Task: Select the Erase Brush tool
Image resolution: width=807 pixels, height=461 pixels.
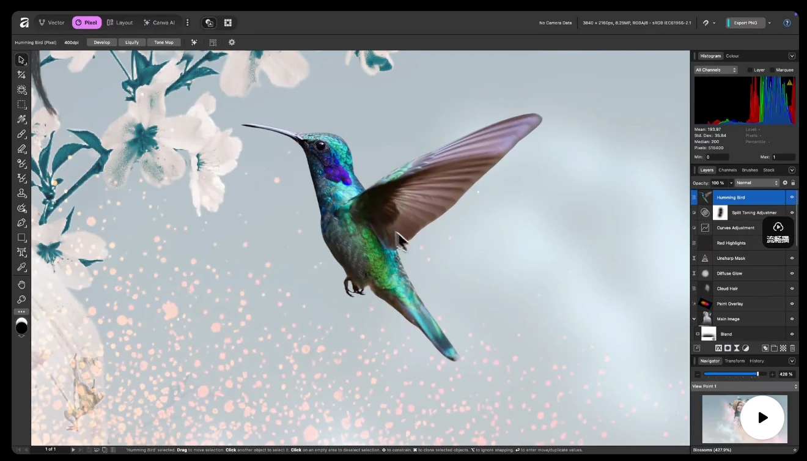Action: coord(21,149)
